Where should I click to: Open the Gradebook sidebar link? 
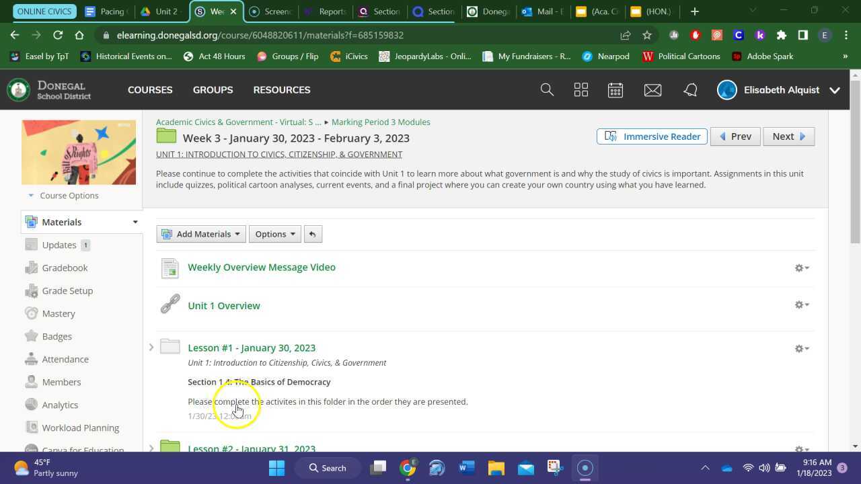point(65,268)
